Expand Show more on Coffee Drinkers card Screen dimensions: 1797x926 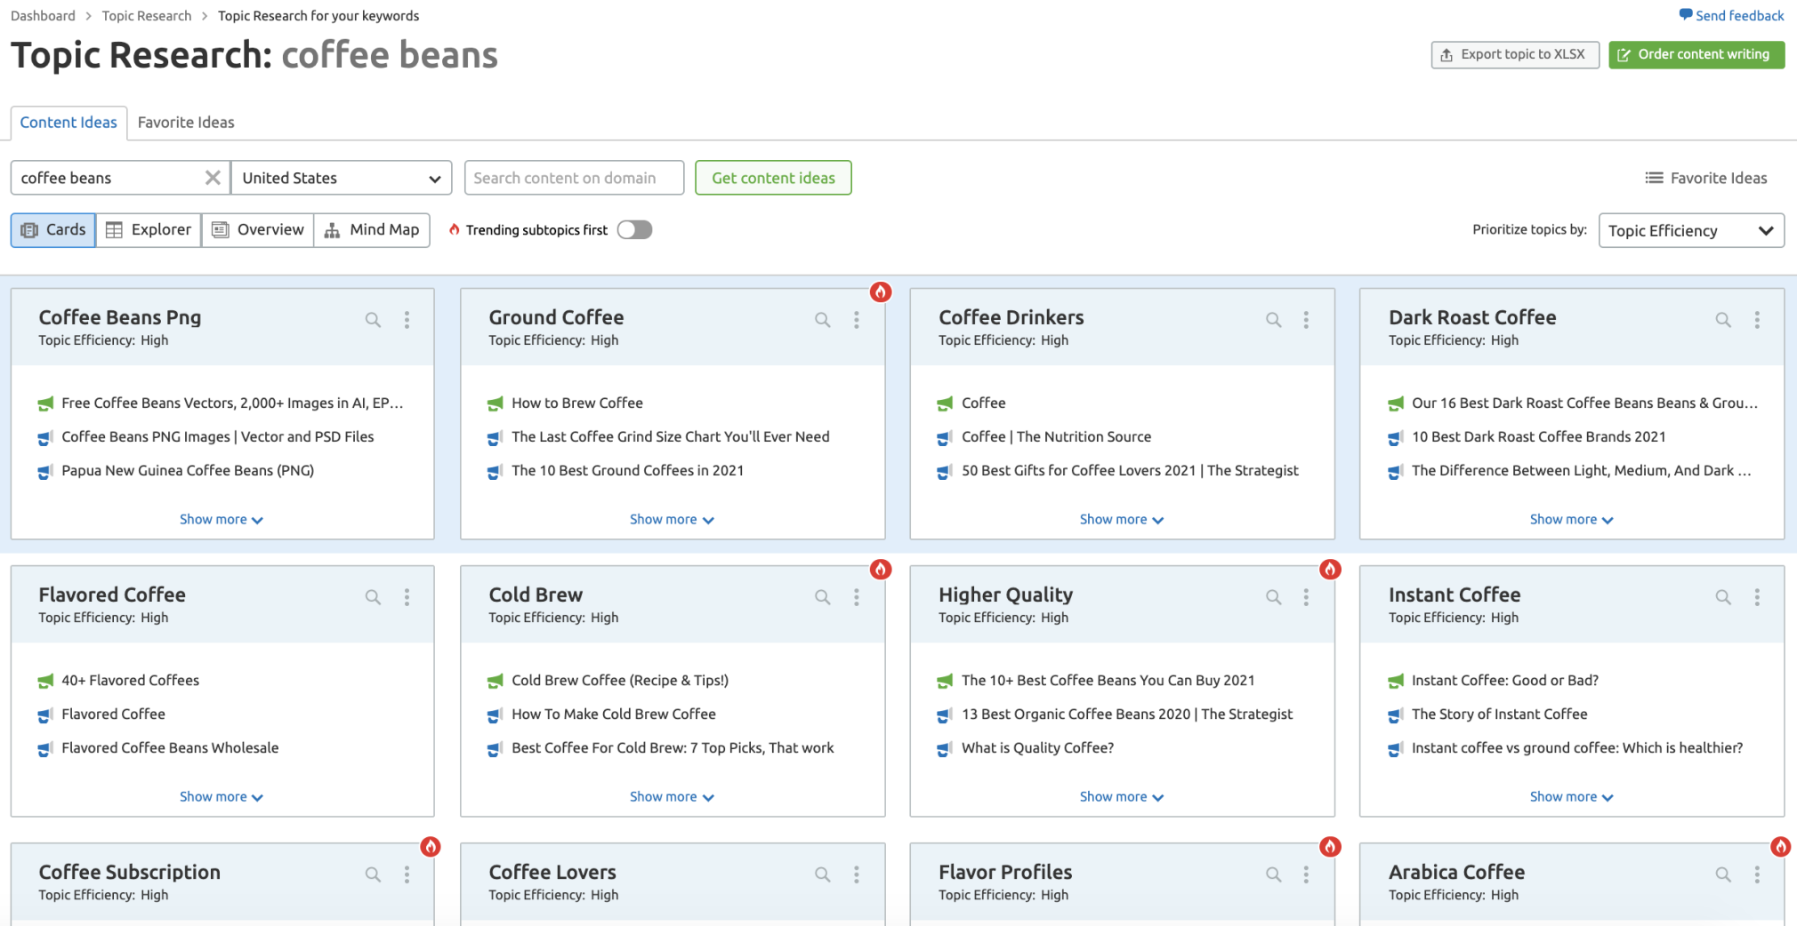tap(1122, 520)
